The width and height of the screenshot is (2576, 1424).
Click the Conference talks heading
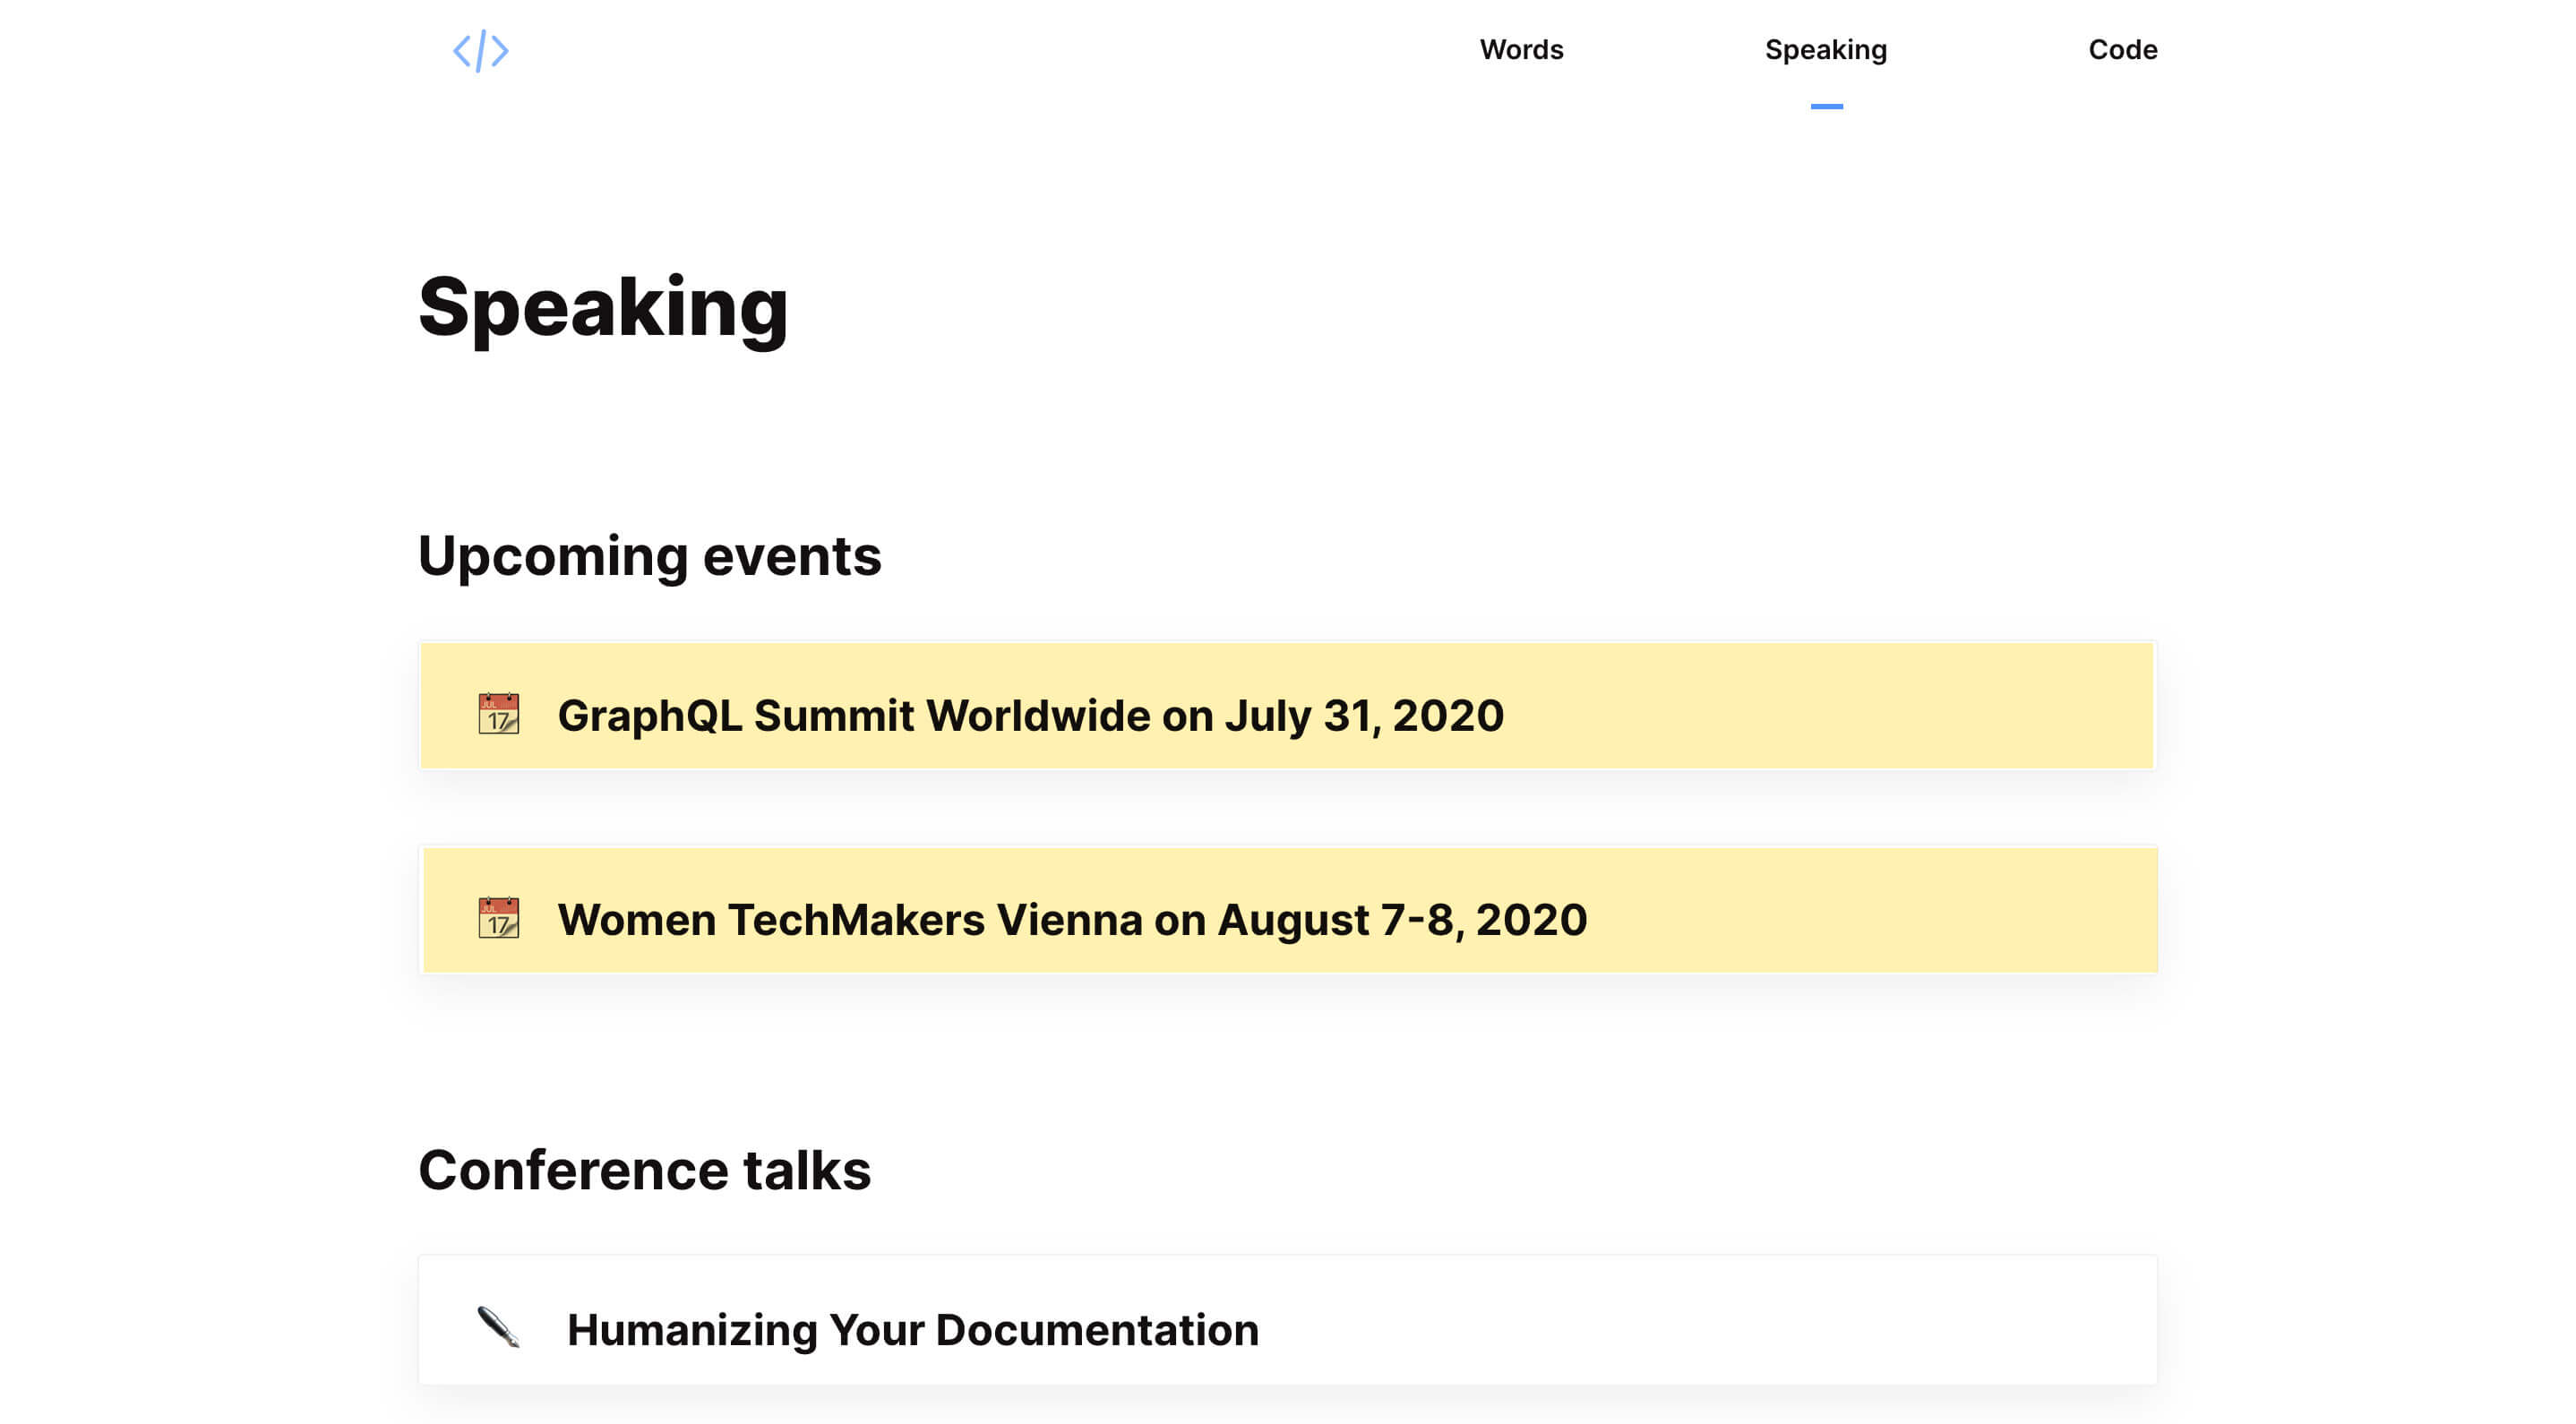point(644,1169)
